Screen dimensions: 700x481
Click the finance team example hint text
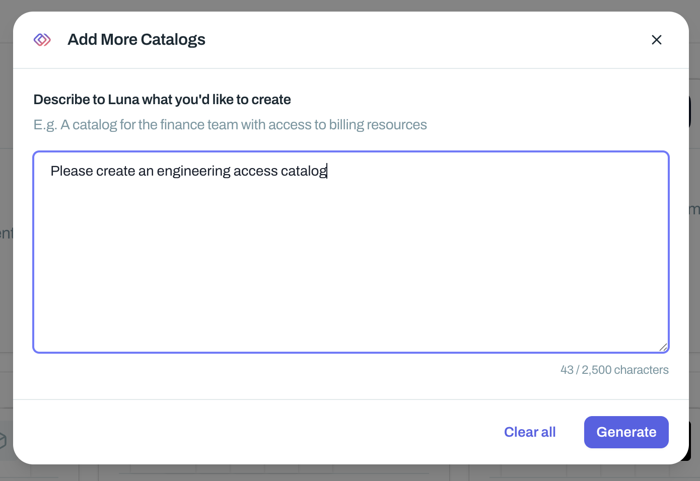click(x=230, y=125)
